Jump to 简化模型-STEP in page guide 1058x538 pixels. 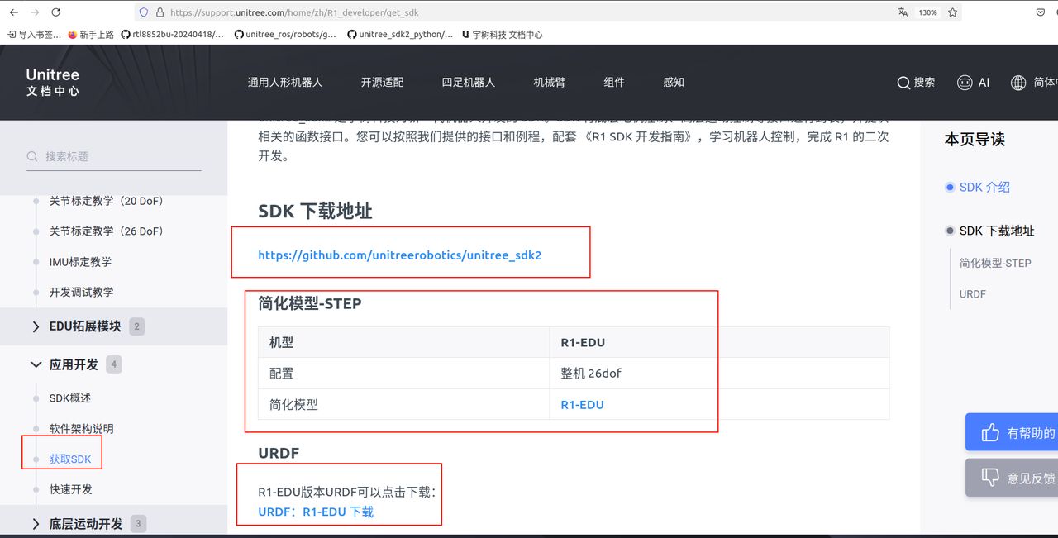tap(995, 264)
